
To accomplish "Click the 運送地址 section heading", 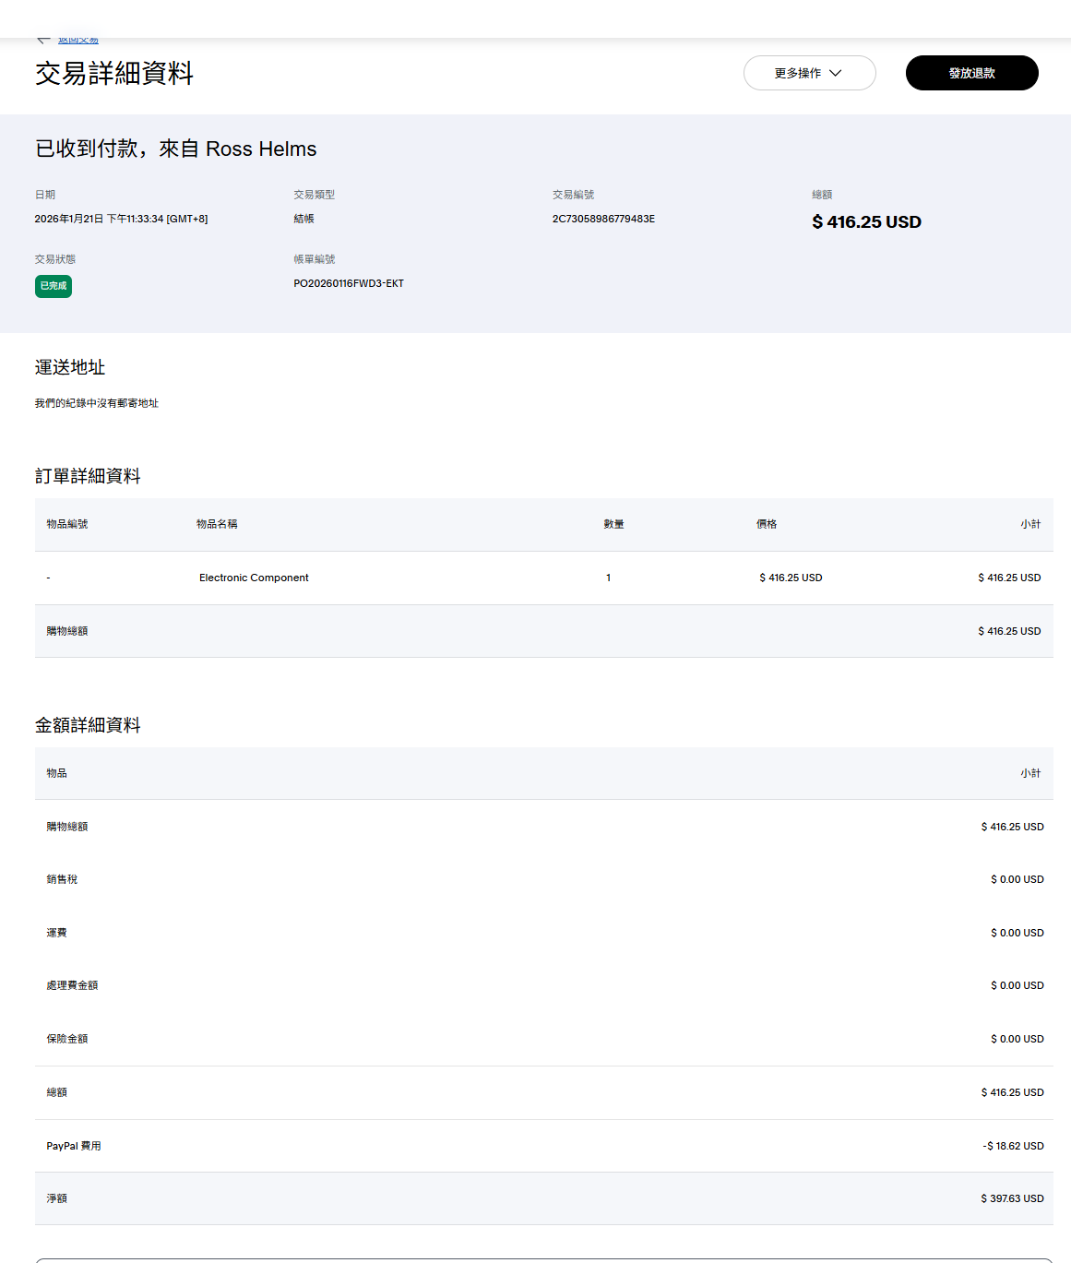I will click(70, 367).
